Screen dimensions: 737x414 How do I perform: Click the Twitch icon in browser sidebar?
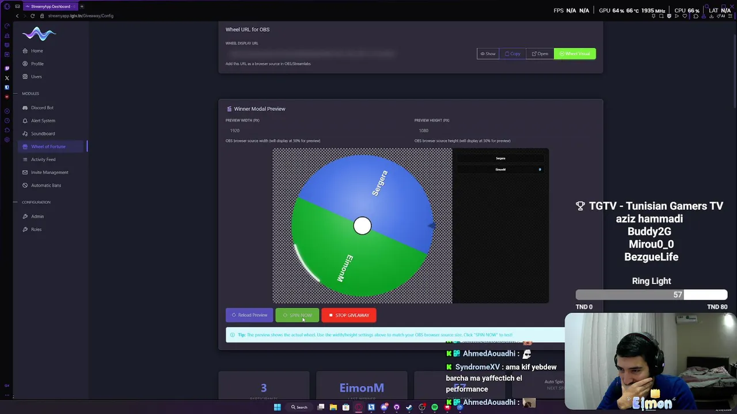pos(7,68)
